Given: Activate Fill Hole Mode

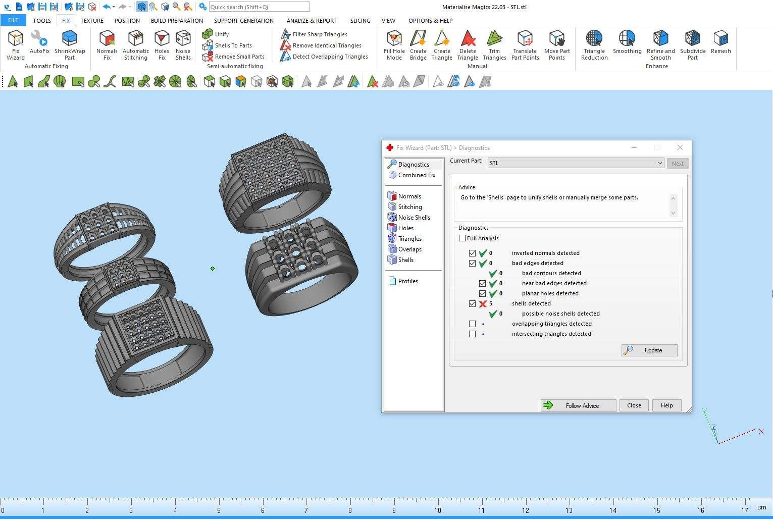Looking at the screenshot, I should [394, 44].
